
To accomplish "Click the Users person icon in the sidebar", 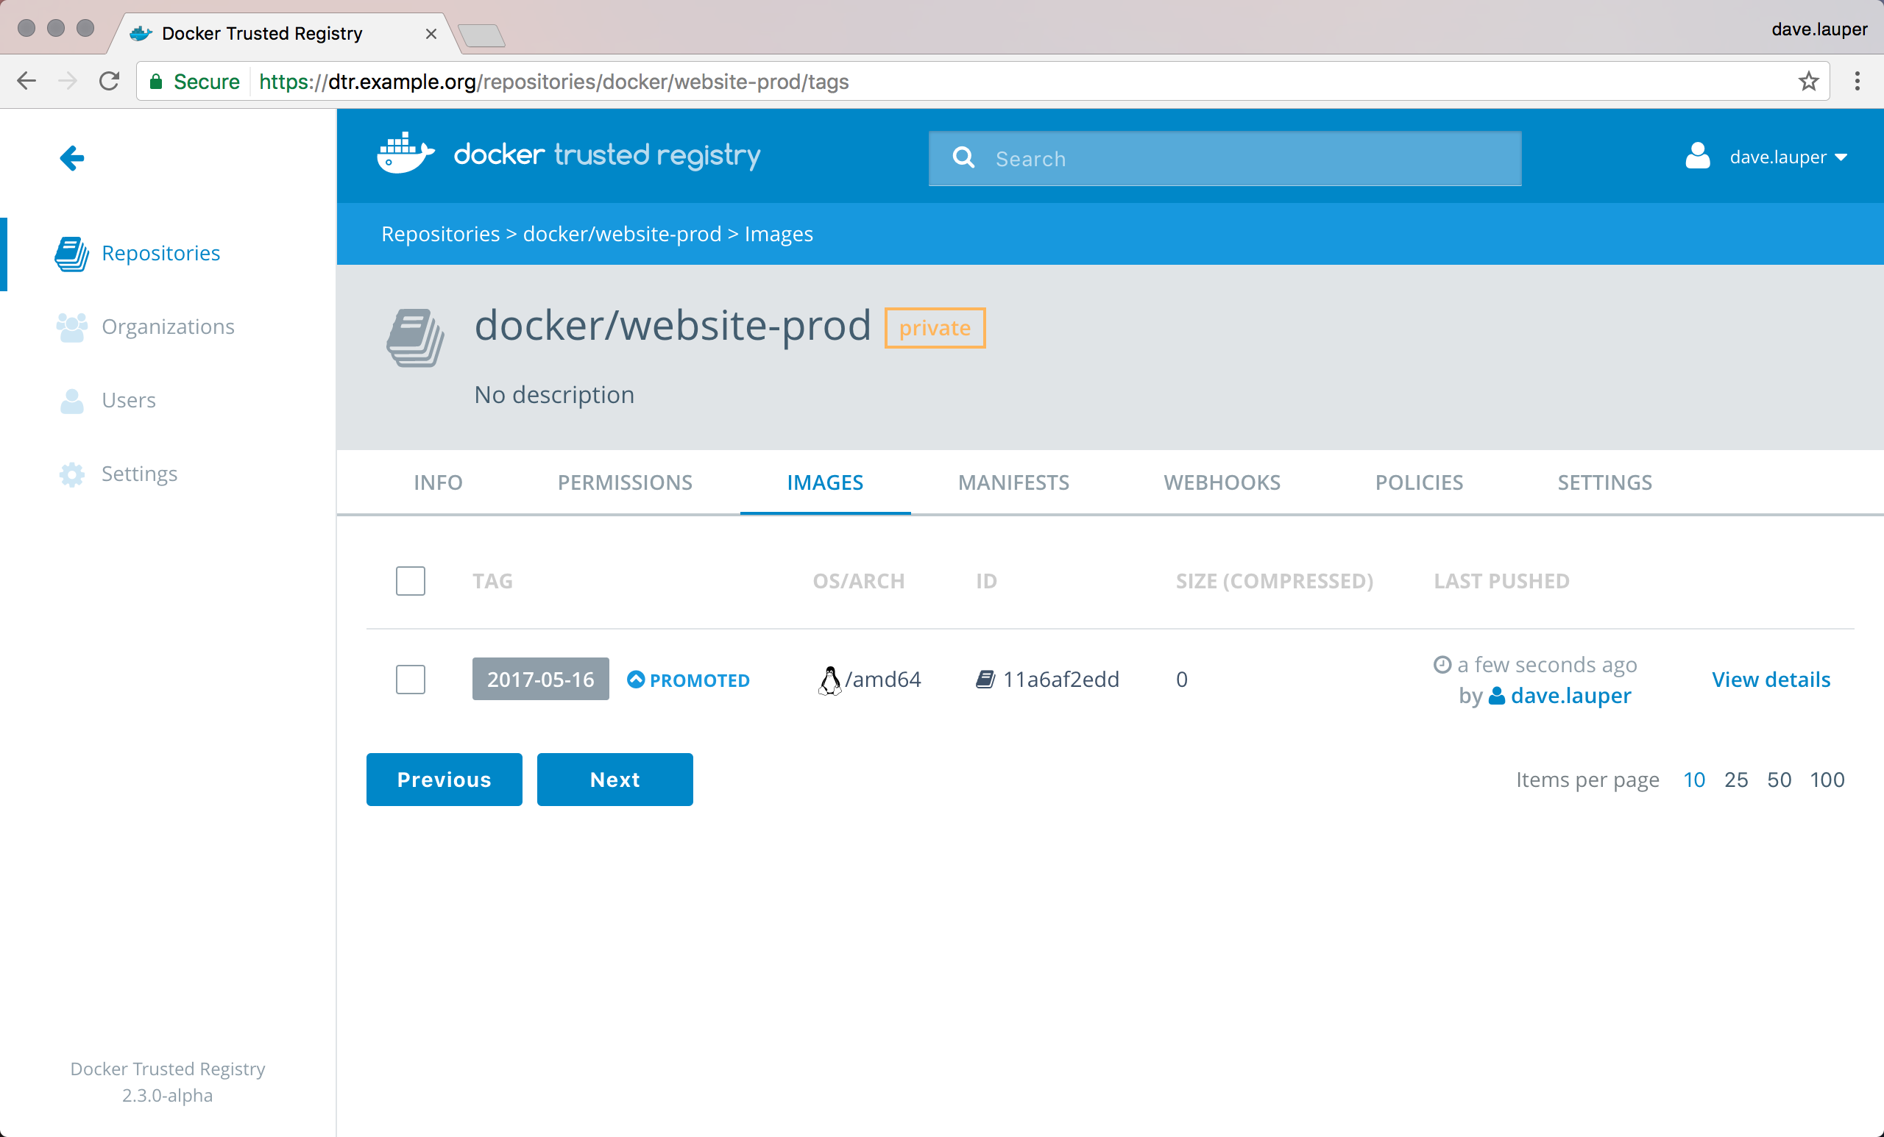I will [x=72, y=400].
